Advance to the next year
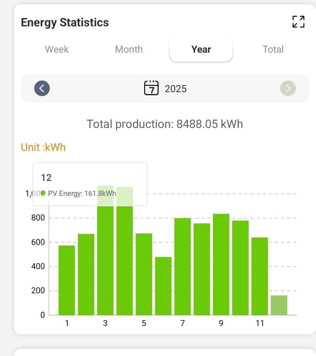 pos(288,88)
